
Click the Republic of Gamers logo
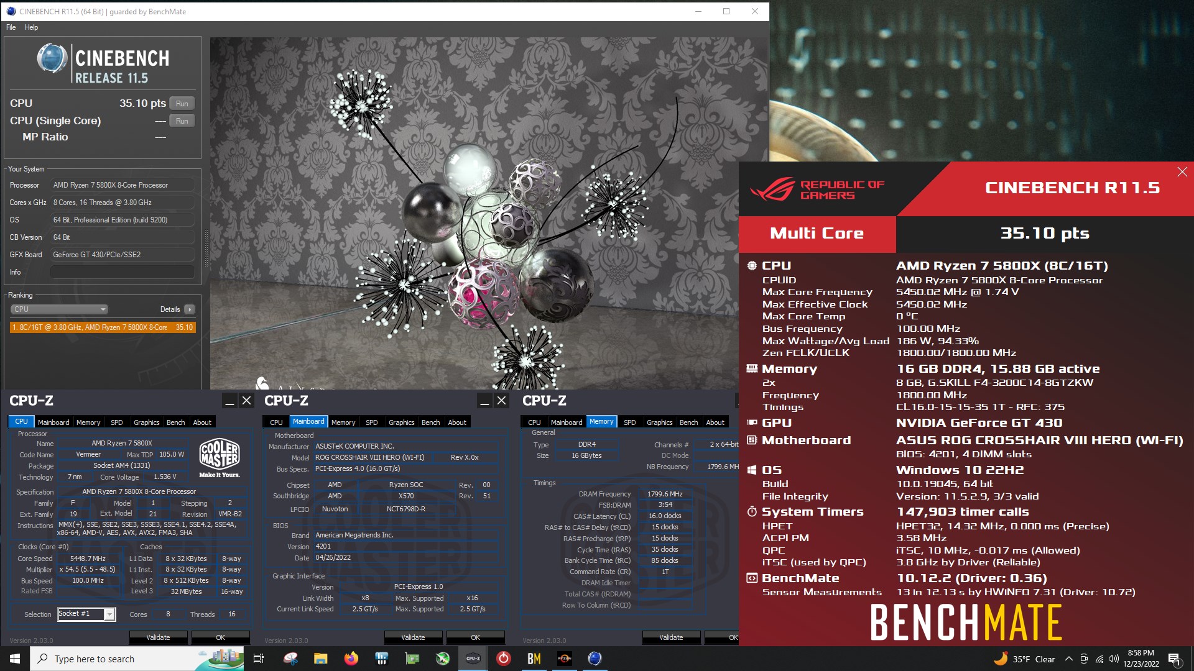click(817, 189)
